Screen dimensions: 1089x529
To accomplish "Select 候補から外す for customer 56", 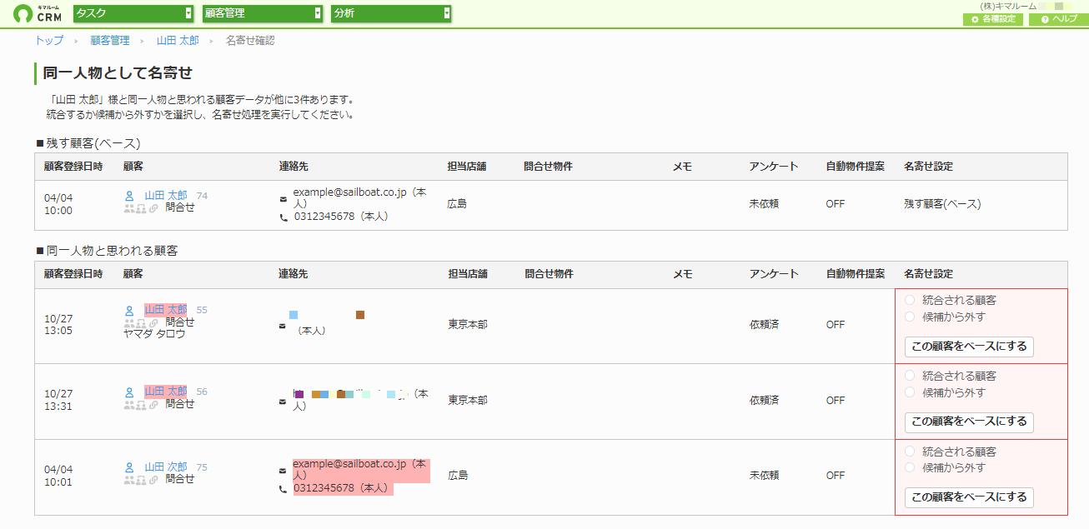I will (910, 392).
